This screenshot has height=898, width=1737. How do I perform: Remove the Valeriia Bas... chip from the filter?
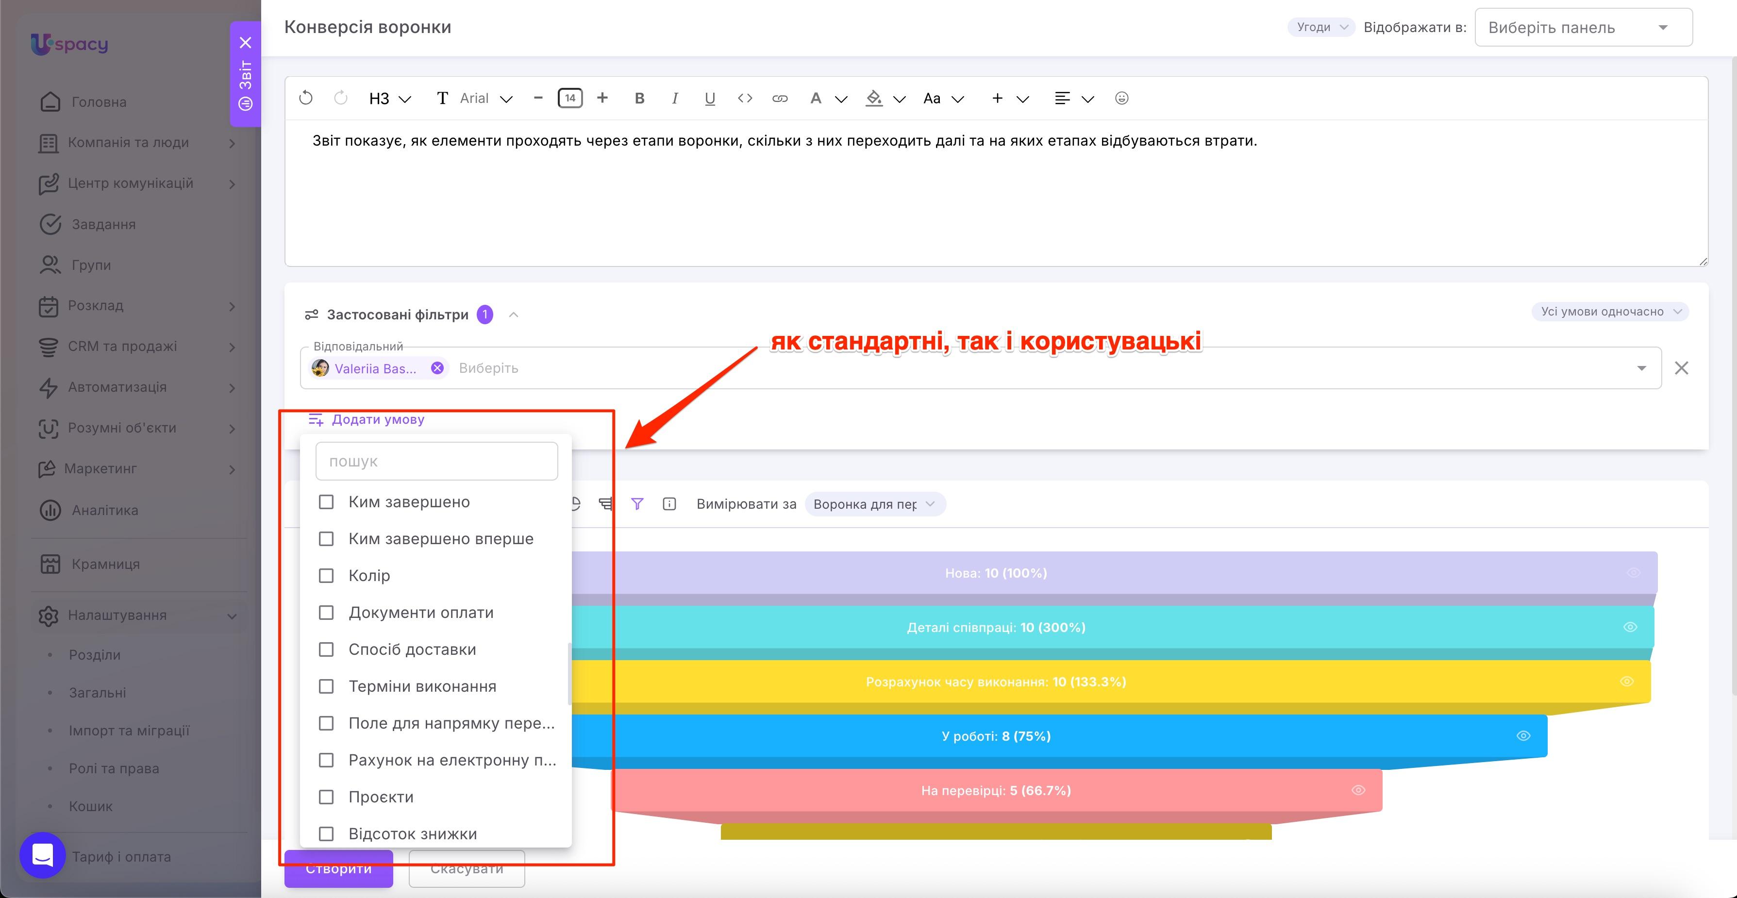437,368
